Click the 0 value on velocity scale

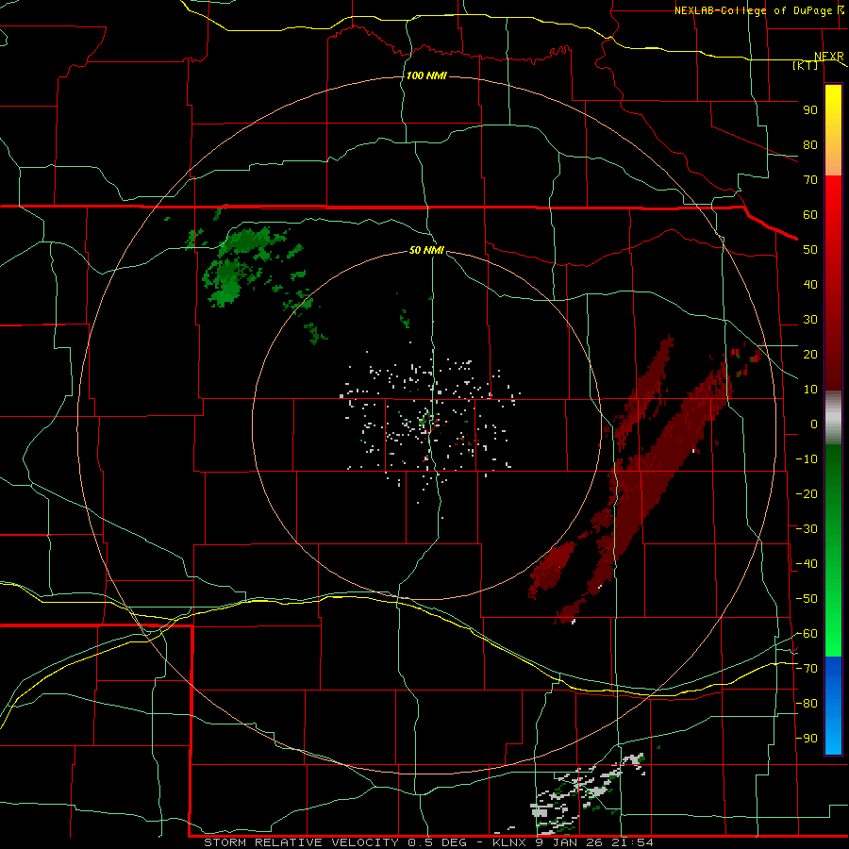pos(814,424)
